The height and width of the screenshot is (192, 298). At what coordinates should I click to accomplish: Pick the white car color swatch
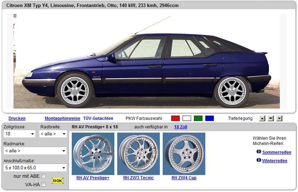(x=187, y=118)
